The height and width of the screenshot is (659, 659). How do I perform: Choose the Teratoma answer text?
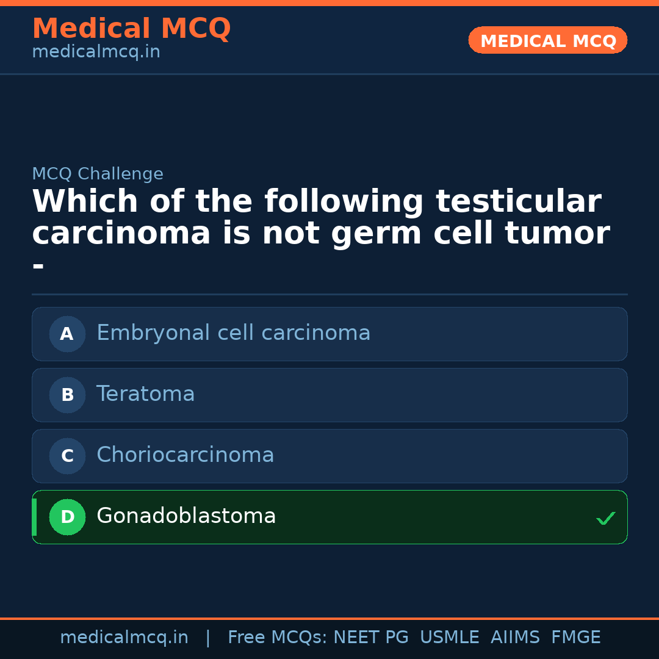(x=145, y=394)
